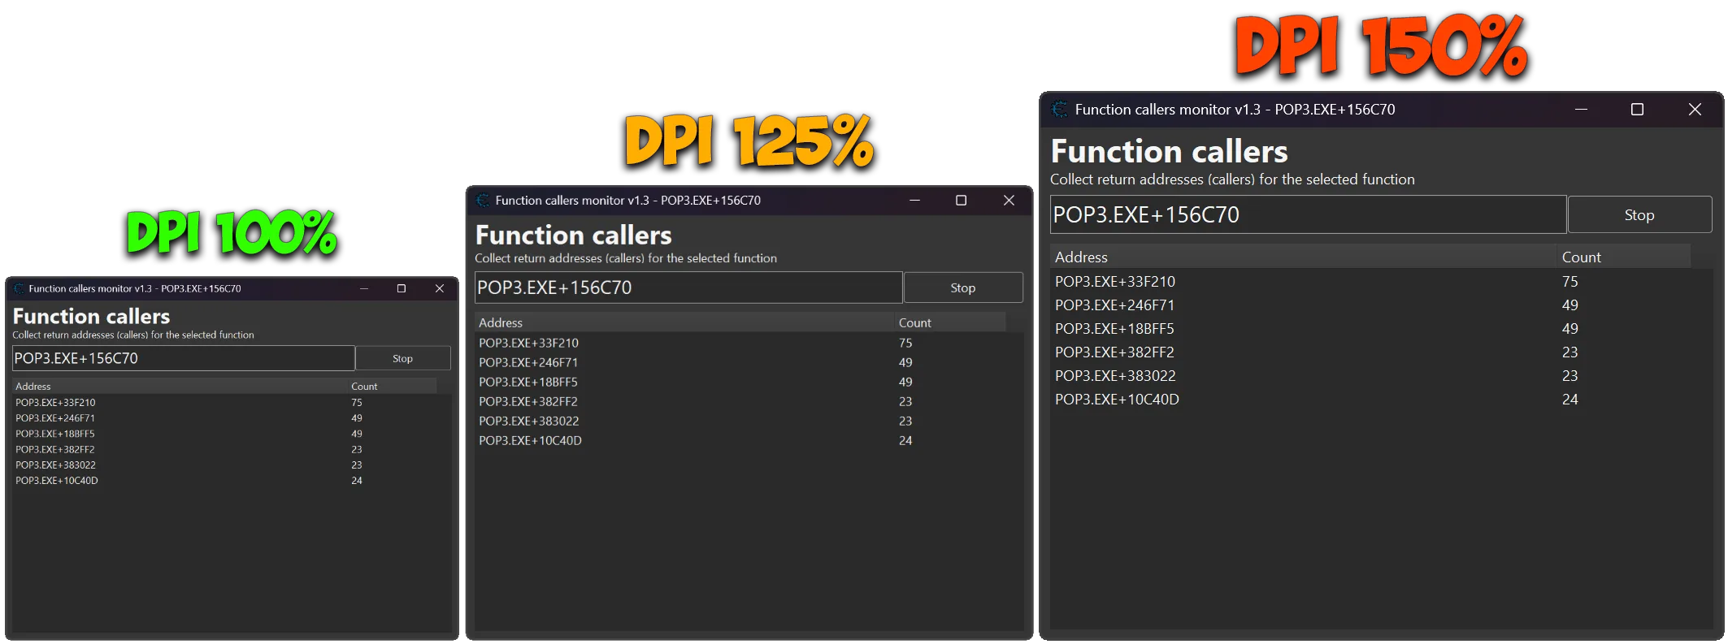This screenshot has width=1728, height=644.
Task: Select POP3.EXE+382FF2 row in the DPI 125% window
Action: pos(749,401)
